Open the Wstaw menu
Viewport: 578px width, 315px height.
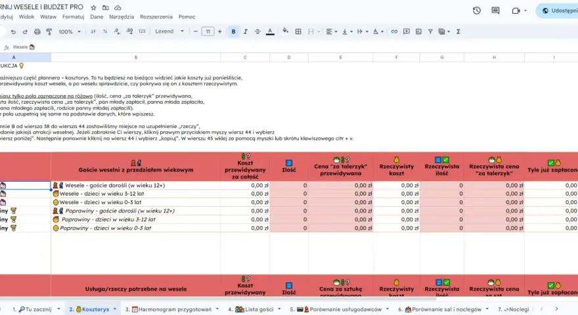[x=49, y=17]
